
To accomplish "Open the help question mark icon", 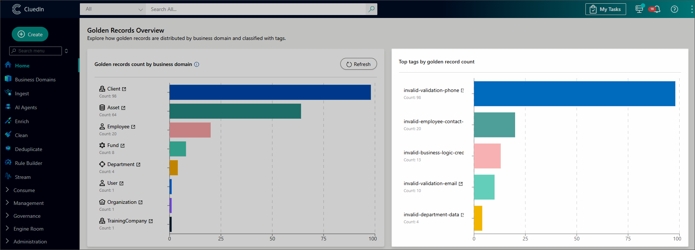I will tap(674, 9).
